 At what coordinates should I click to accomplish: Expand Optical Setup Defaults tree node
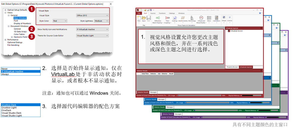6,10
